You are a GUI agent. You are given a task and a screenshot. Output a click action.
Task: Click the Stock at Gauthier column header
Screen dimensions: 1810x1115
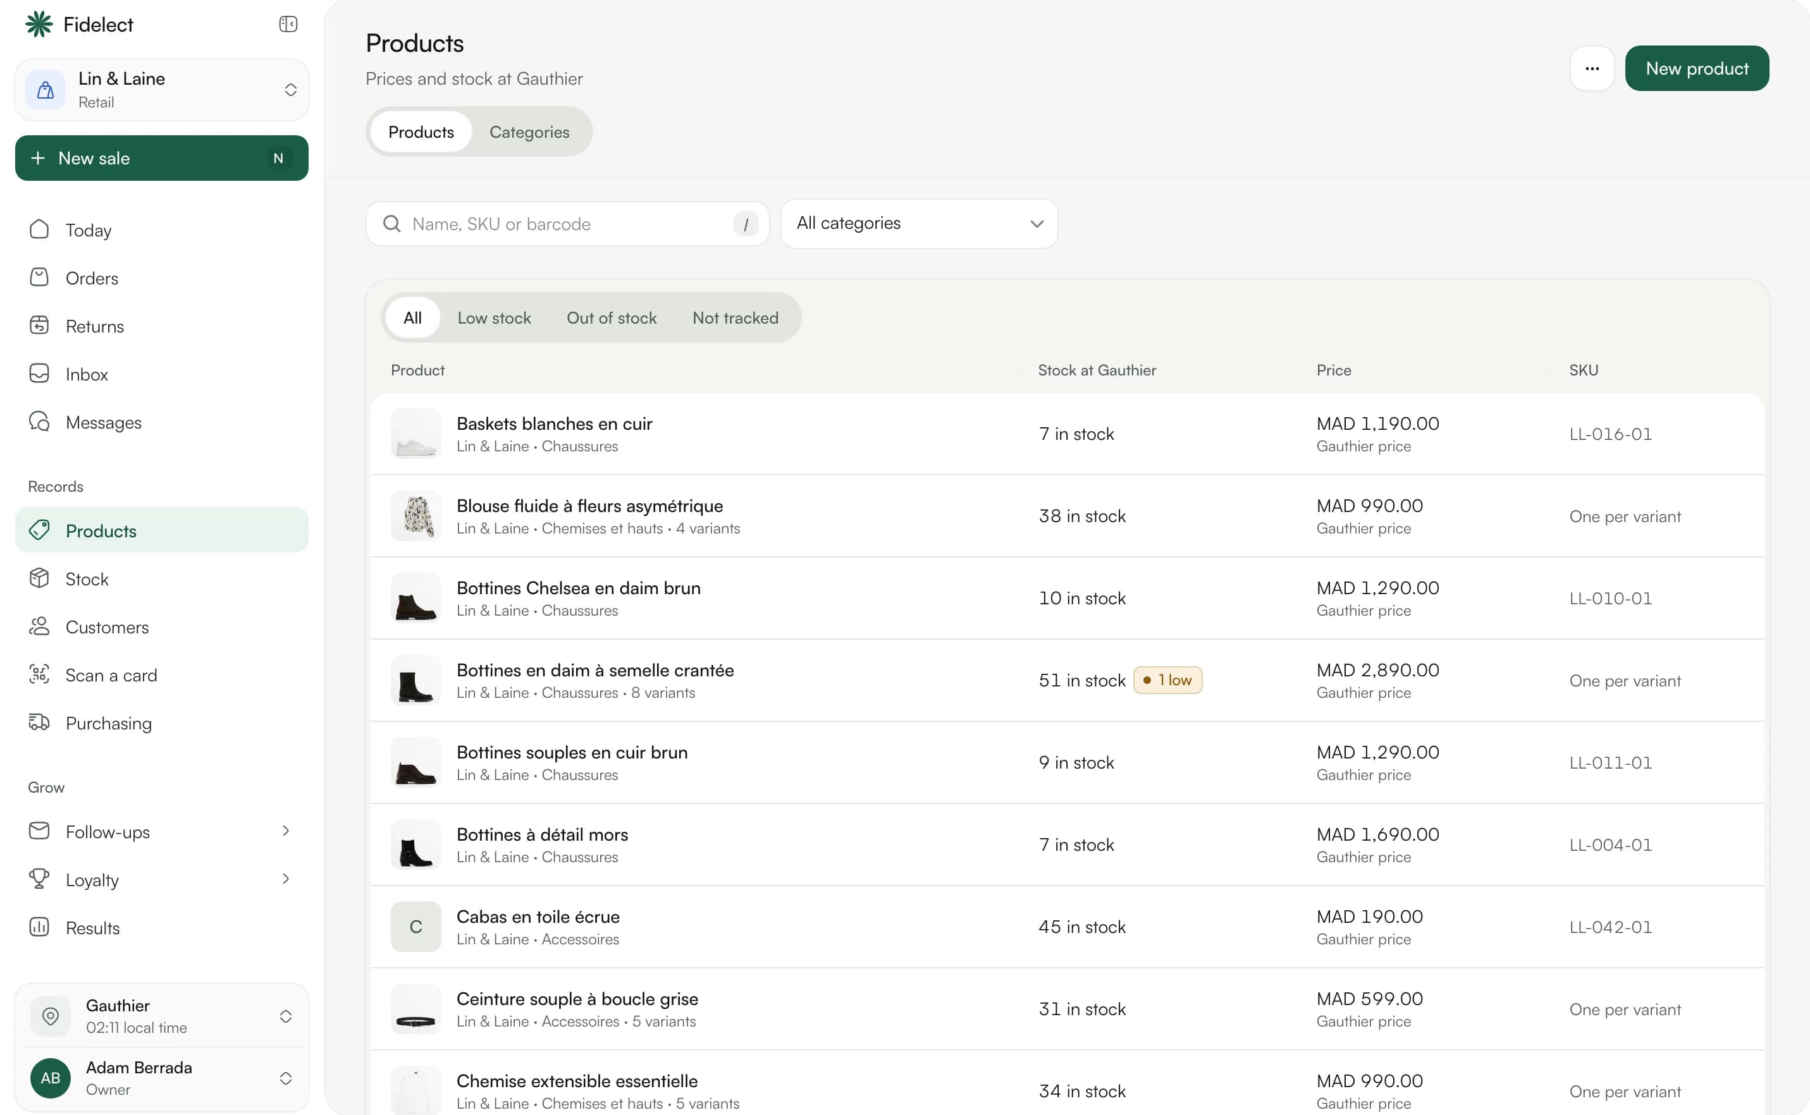point(1097,370)
